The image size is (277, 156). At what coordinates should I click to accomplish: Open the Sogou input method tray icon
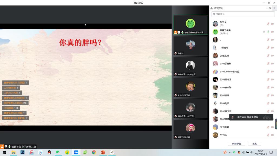coord(225,152)
